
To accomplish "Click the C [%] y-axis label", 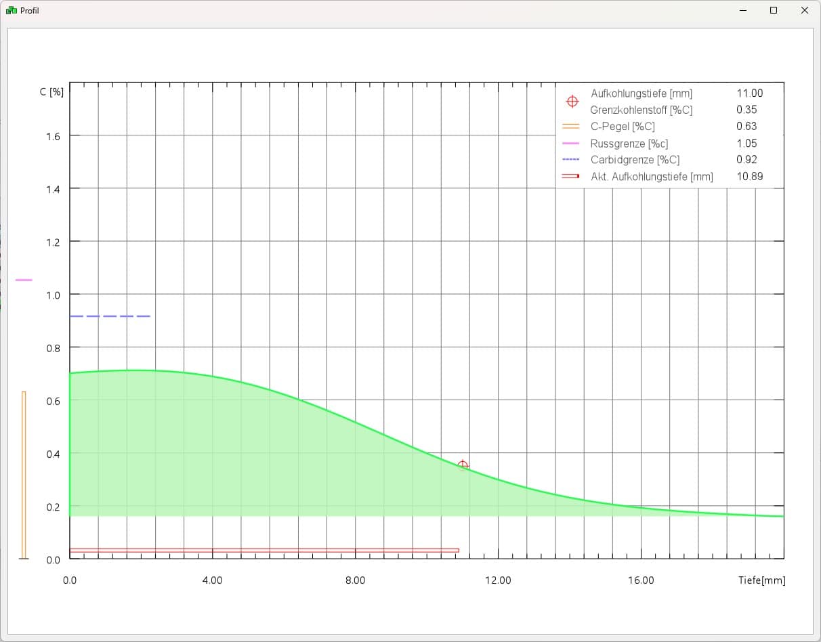I will [51, 92].
